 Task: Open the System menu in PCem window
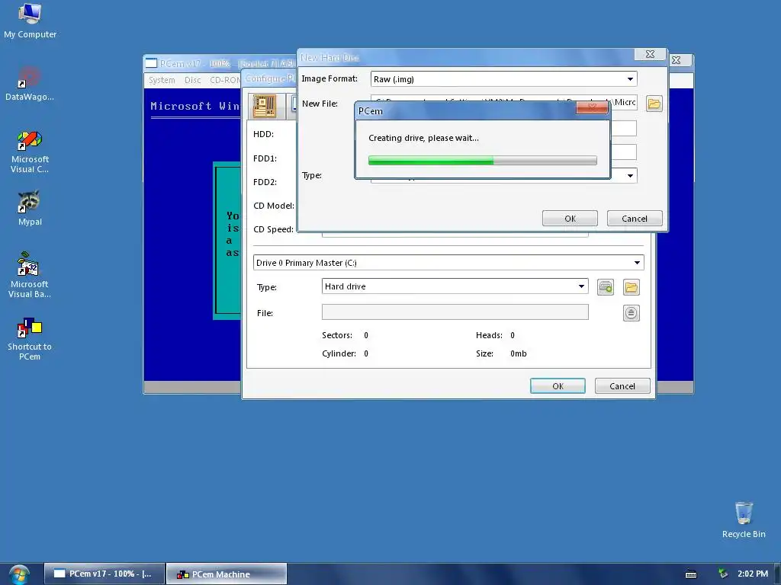click(162, 80)
